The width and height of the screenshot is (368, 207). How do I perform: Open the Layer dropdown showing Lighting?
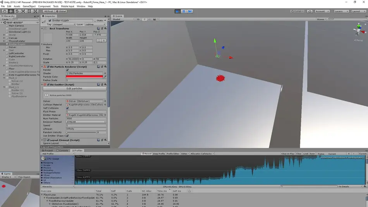coord(95,24)
